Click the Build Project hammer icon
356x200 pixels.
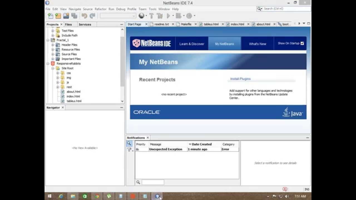pos(151,16)
